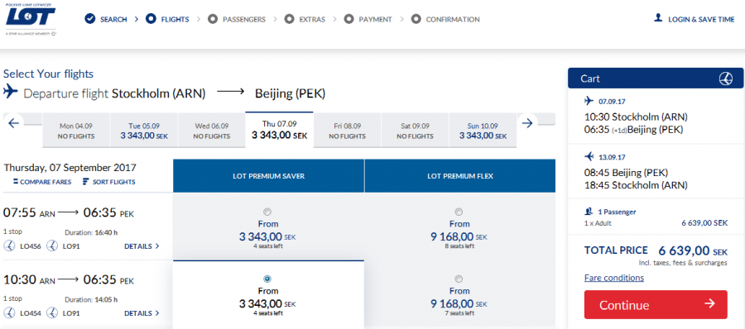Show later dates with right arrow
The height and width of the screenshot is (329, 745).
(527, 123)
